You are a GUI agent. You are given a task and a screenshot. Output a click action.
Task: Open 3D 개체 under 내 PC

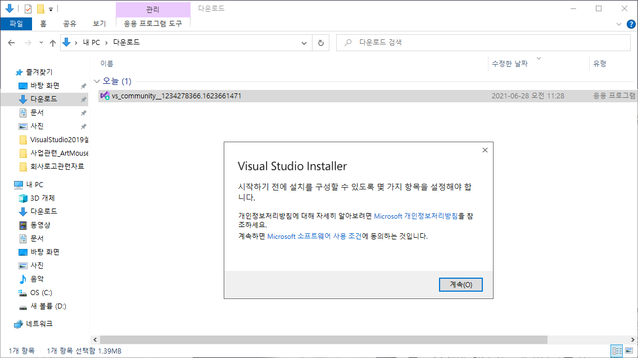tap(42, 198)
